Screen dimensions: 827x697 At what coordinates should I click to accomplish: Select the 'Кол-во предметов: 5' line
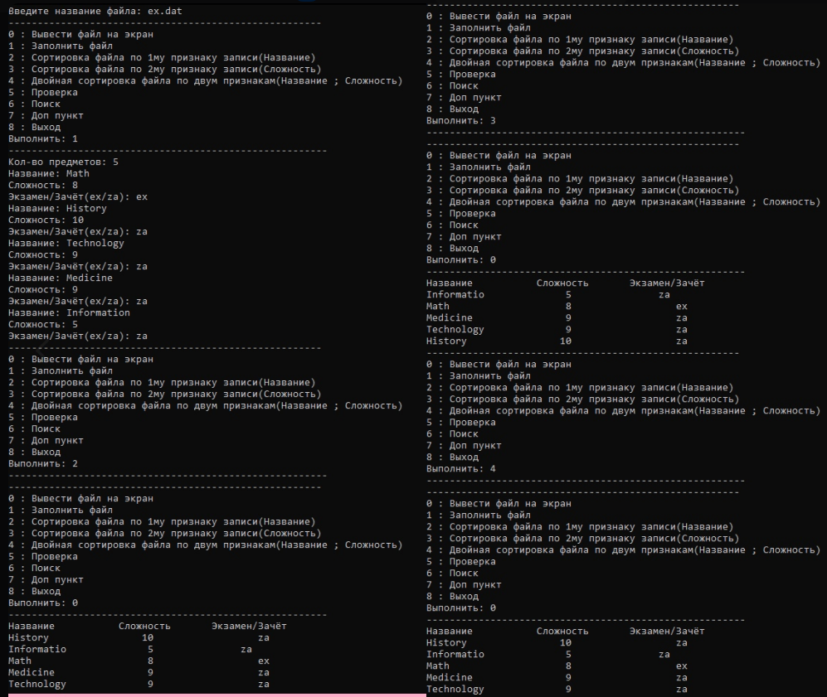(63, 162)
